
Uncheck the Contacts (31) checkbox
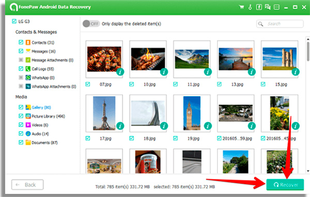coord(21,42)
